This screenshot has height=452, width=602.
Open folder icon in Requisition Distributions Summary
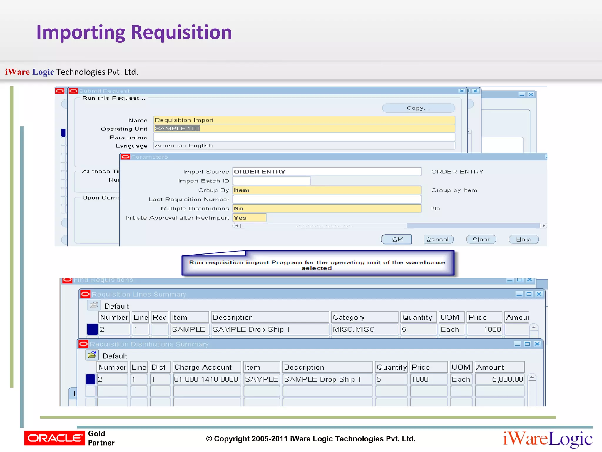(92, 355)
